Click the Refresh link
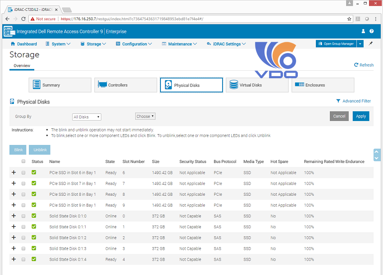 (364, 65)
